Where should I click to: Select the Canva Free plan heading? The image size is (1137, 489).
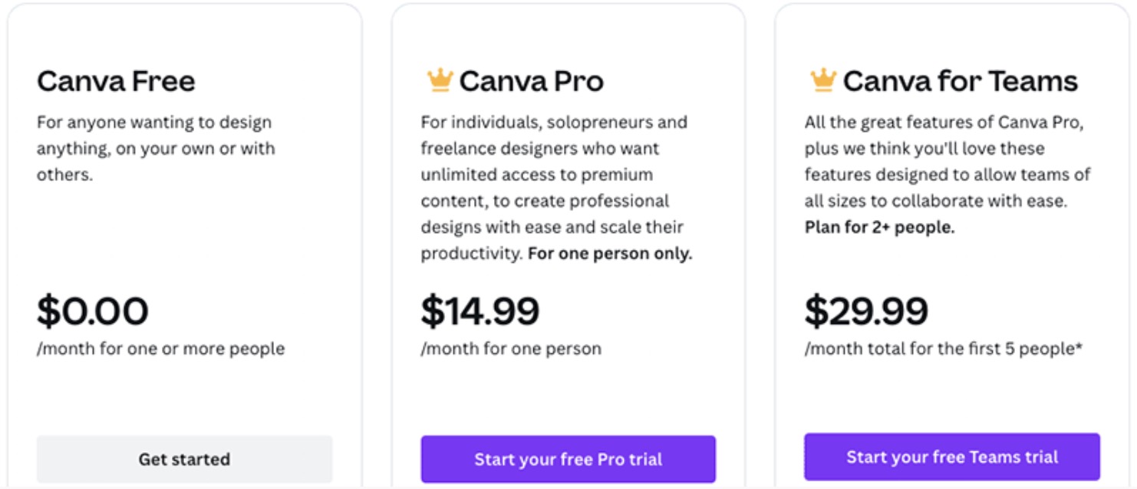[x=116, y=81]
